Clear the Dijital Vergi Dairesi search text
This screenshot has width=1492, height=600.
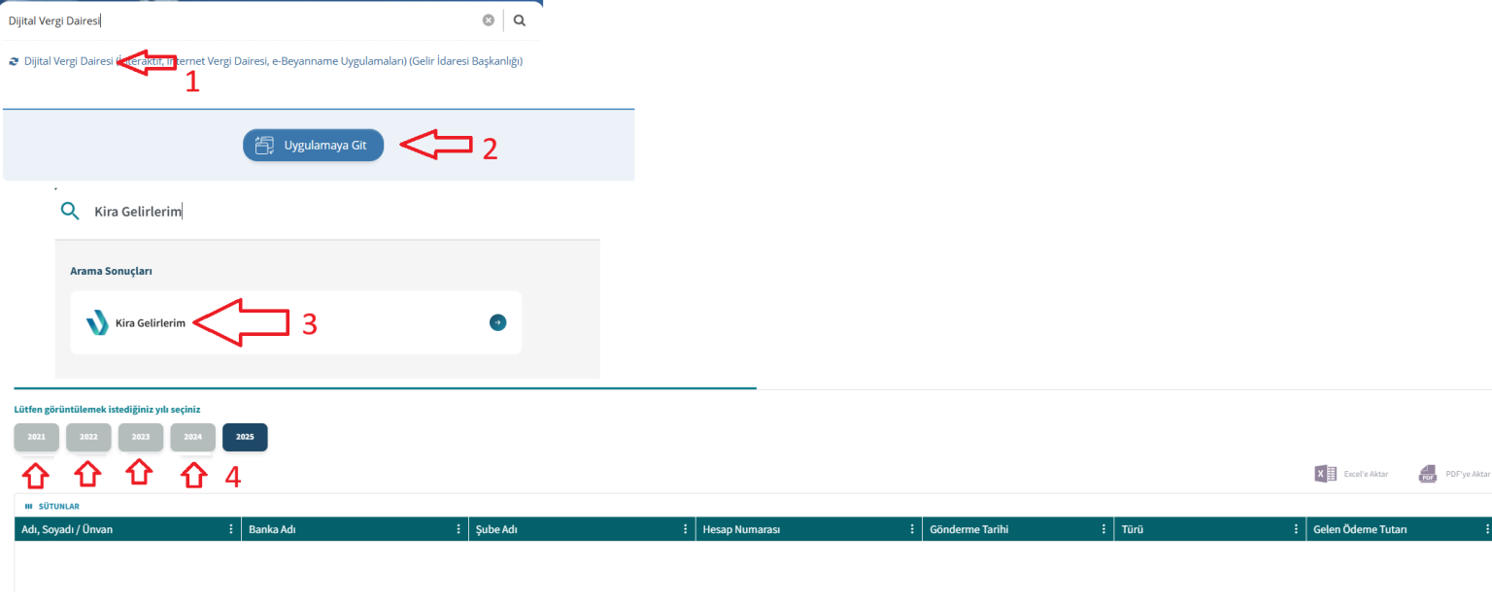pos(489,19)
